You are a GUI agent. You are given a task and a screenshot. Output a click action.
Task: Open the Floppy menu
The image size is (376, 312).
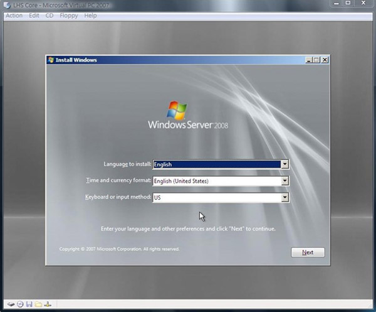click(x=69, y=15)
